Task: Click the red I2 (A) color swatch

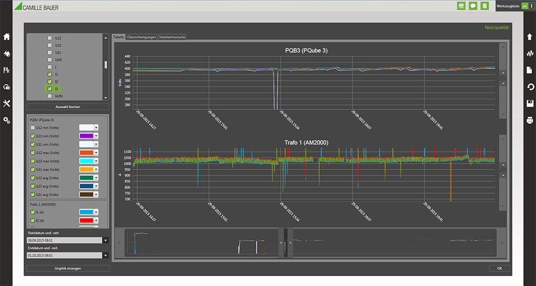Action: click(86, 220)
